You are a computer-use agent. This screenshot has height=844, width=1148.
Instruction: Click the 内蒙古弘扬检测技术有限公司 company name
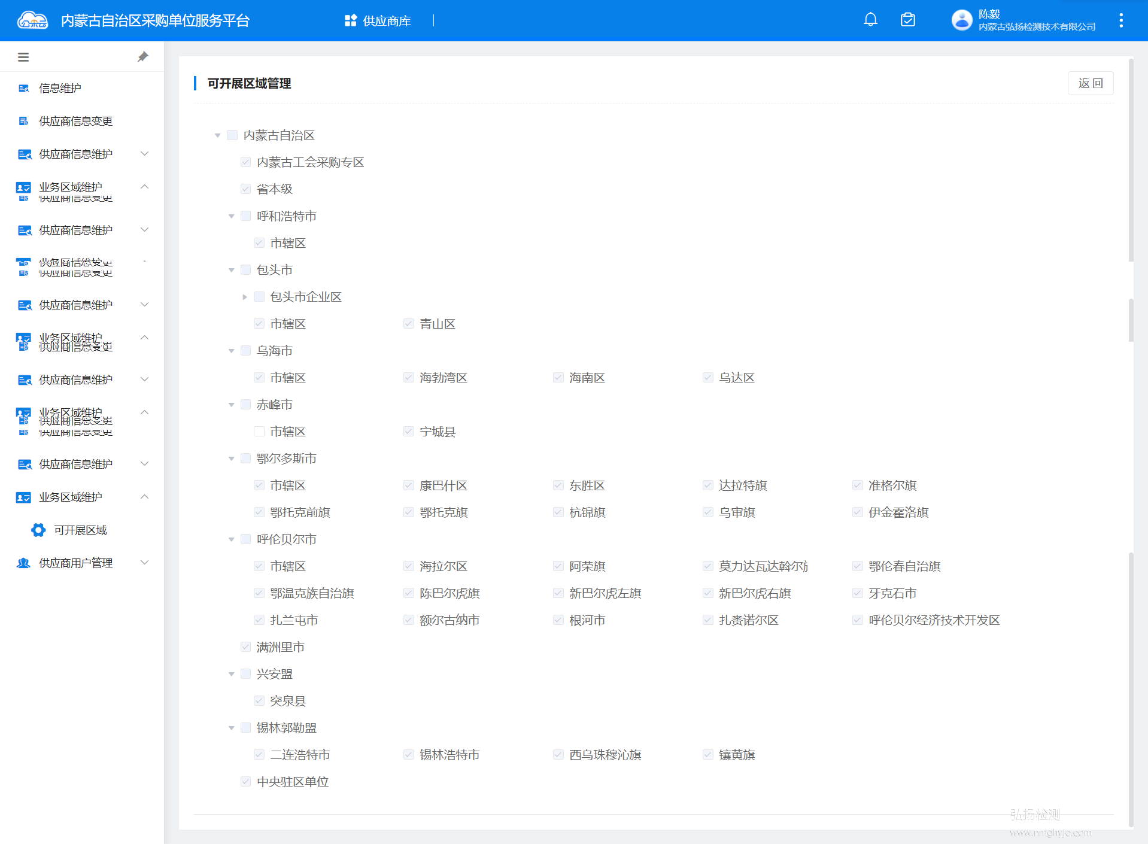pyautogui.click(x=1037, y=27)
